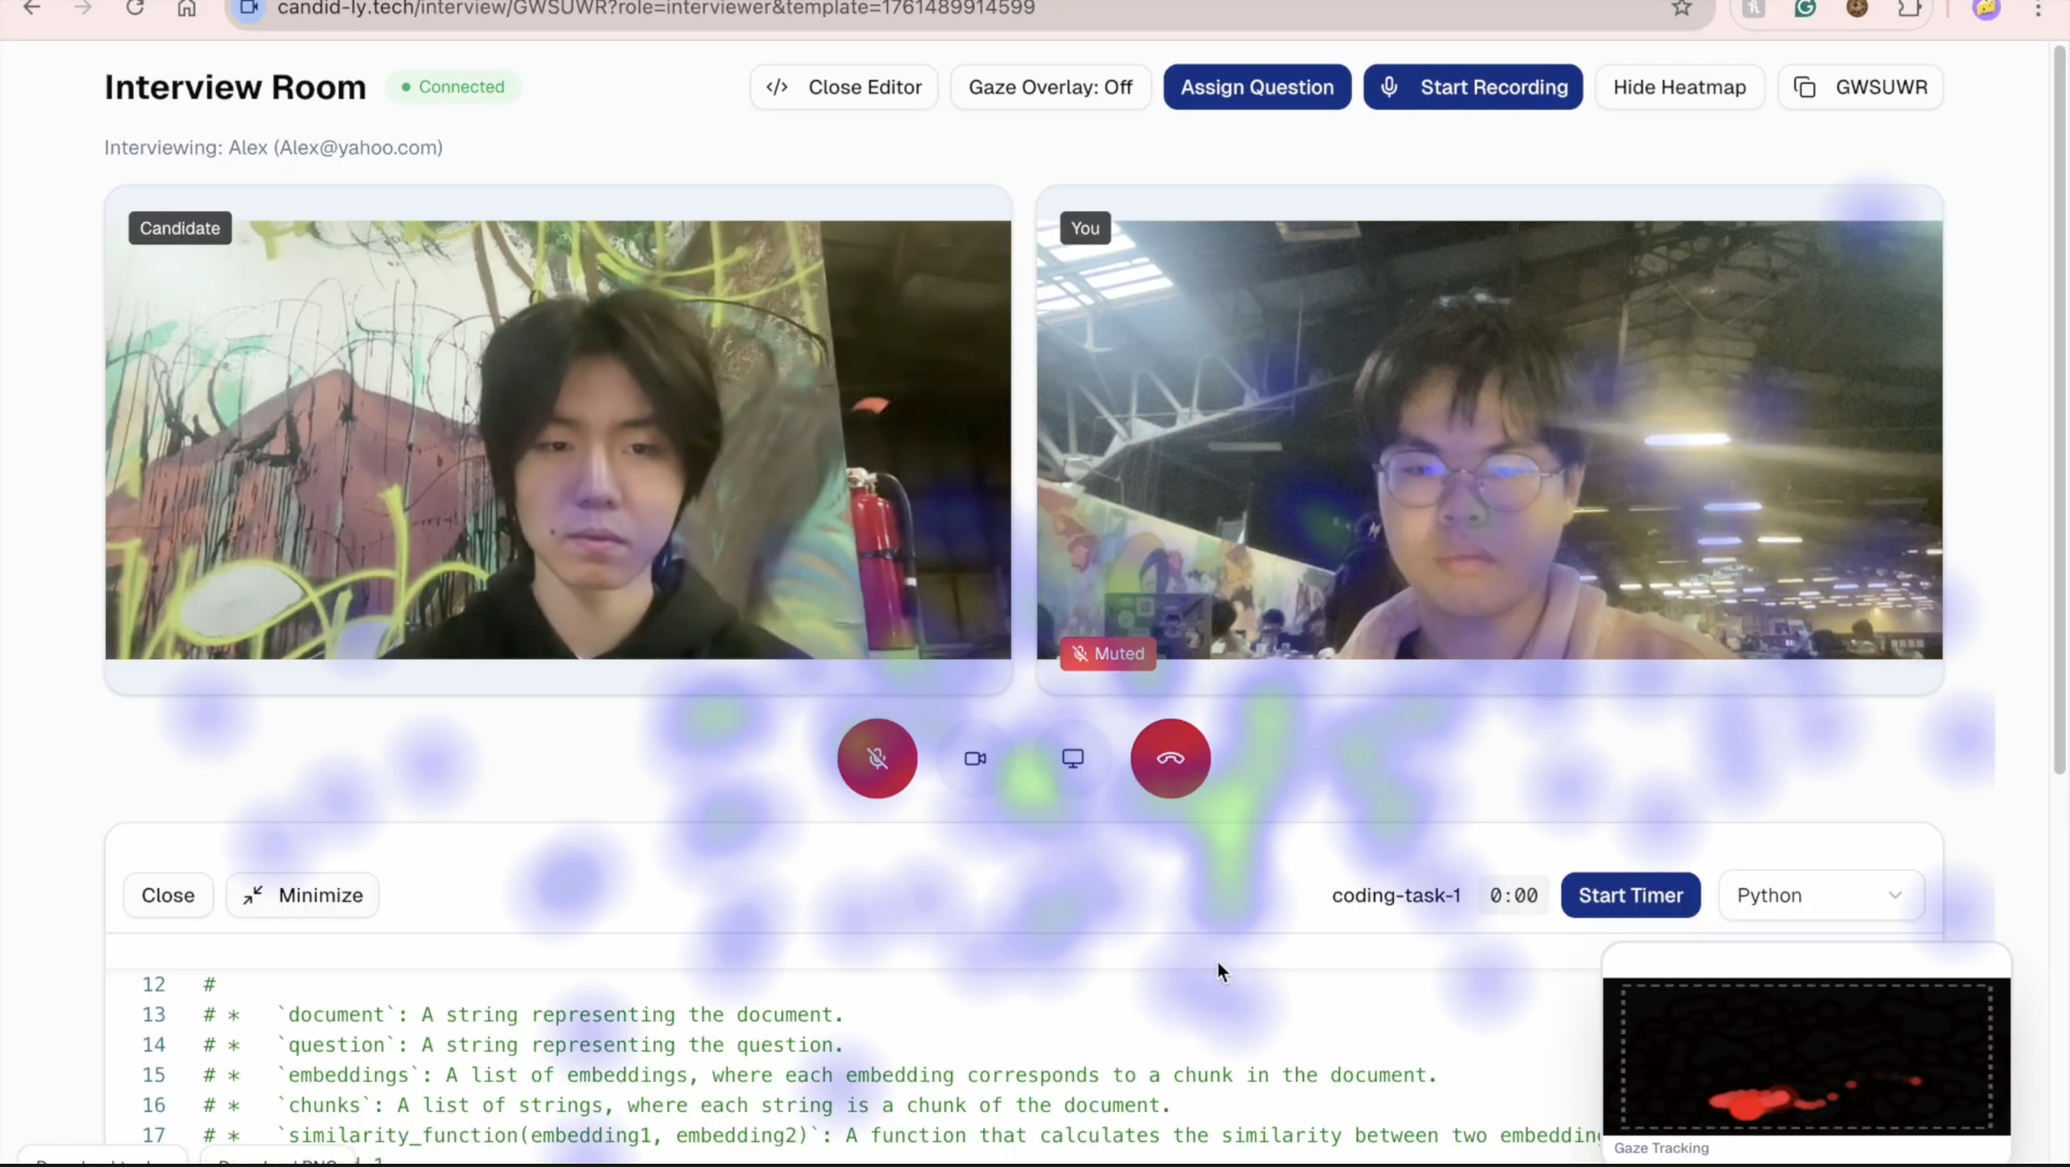Close the coding task editor panel
2070x1167 pixels.
point(167,895)
